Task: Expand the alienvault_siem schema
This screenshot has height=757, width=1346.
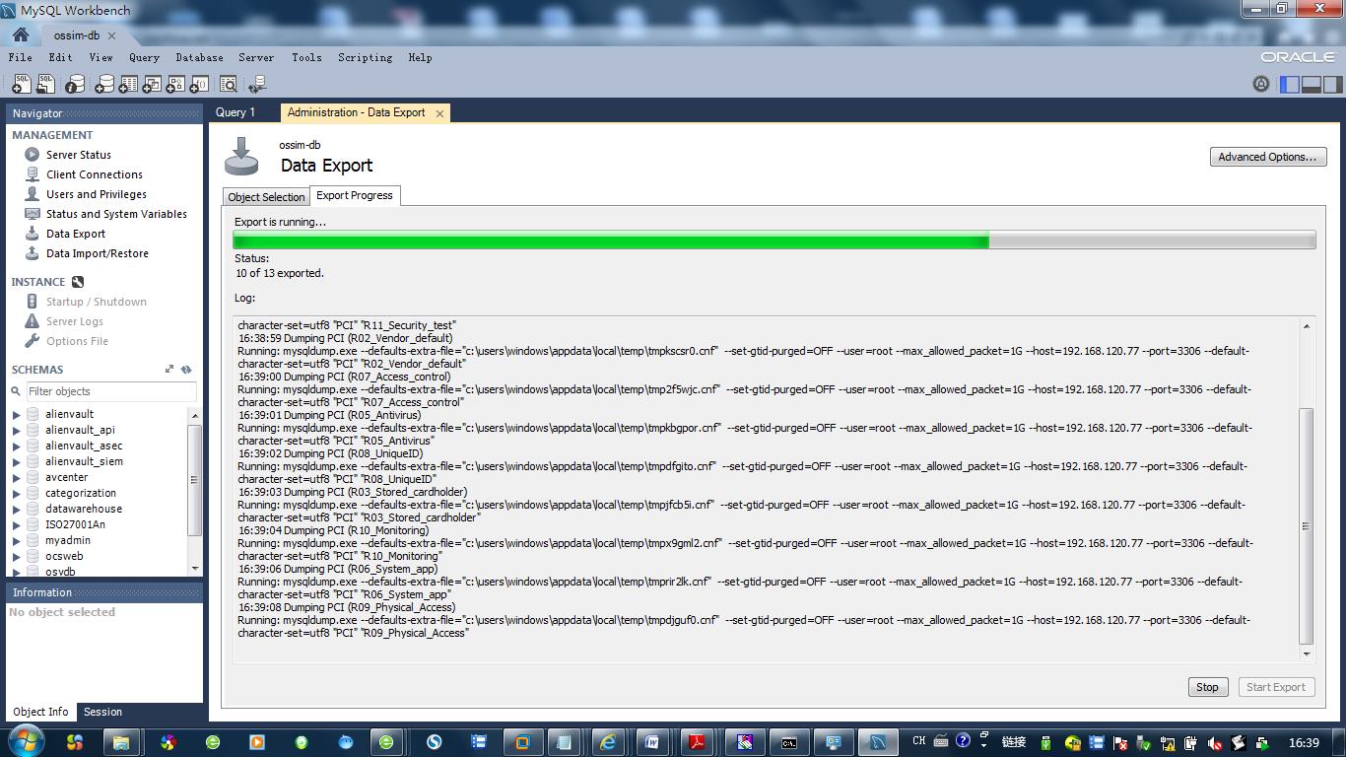Action: (x=17, y=462)
